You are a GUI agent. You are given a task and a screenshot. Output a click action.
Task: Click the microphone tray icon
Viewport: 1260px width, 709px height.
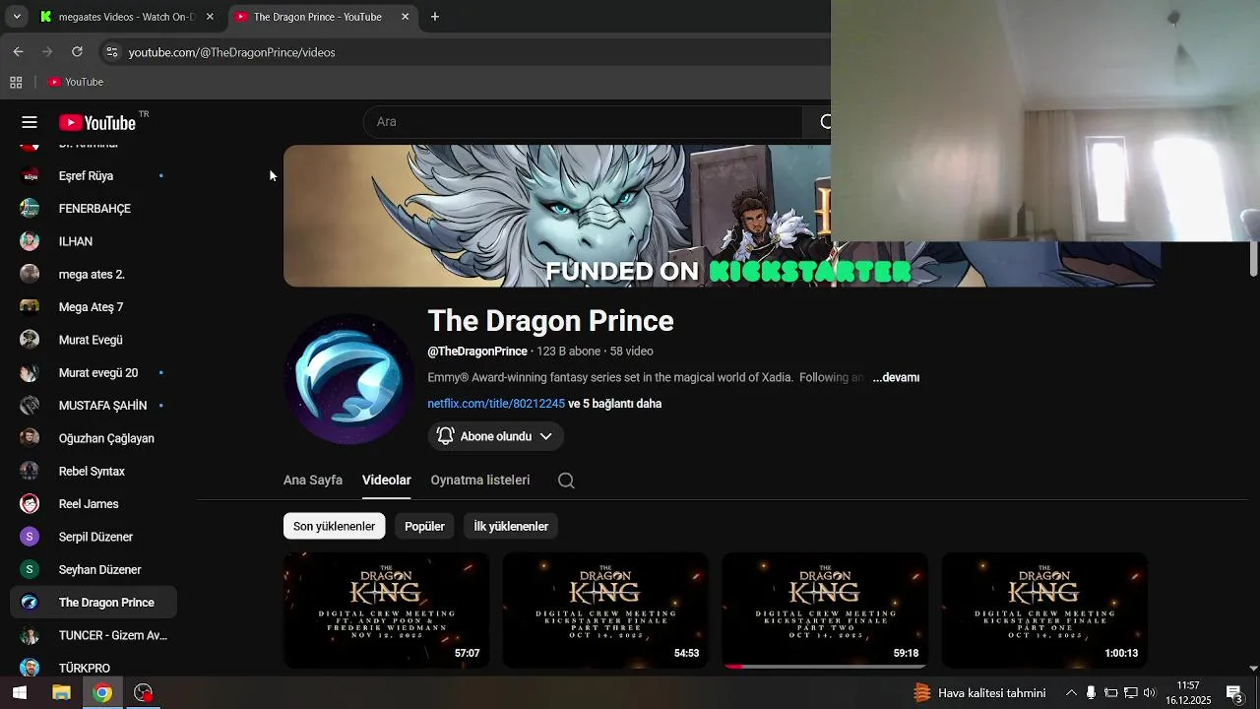[x=1091, y=693]
